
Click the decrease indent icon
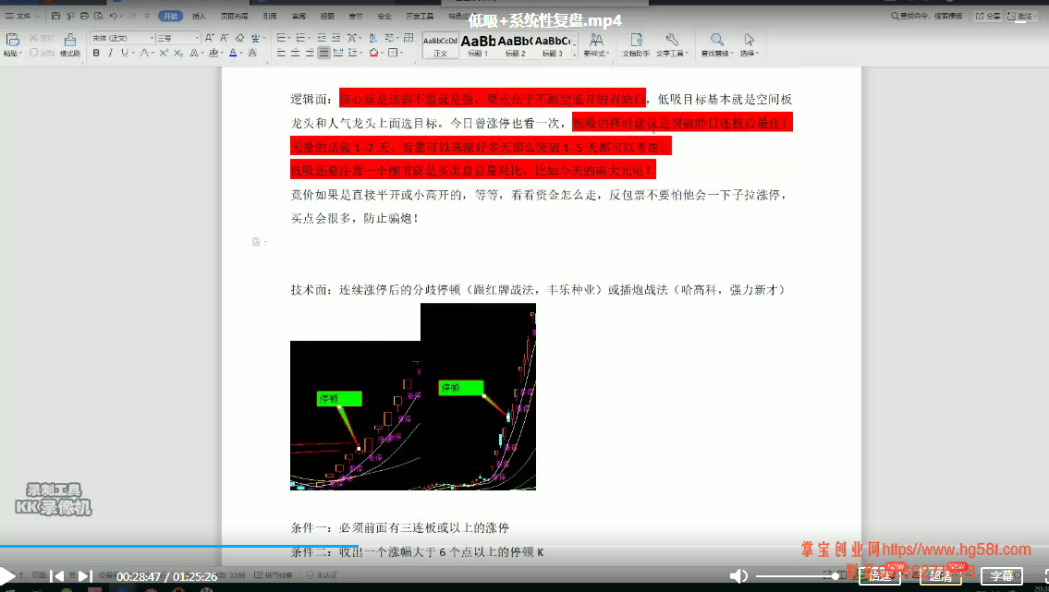[322, 38]
